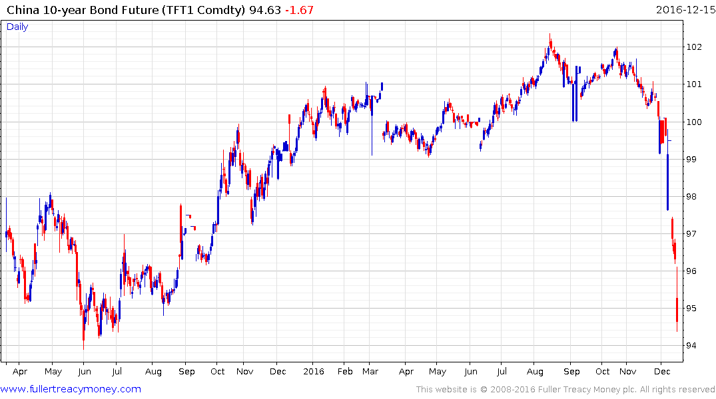
Task: Click the 101 price axis label
Action: (693, 84)
